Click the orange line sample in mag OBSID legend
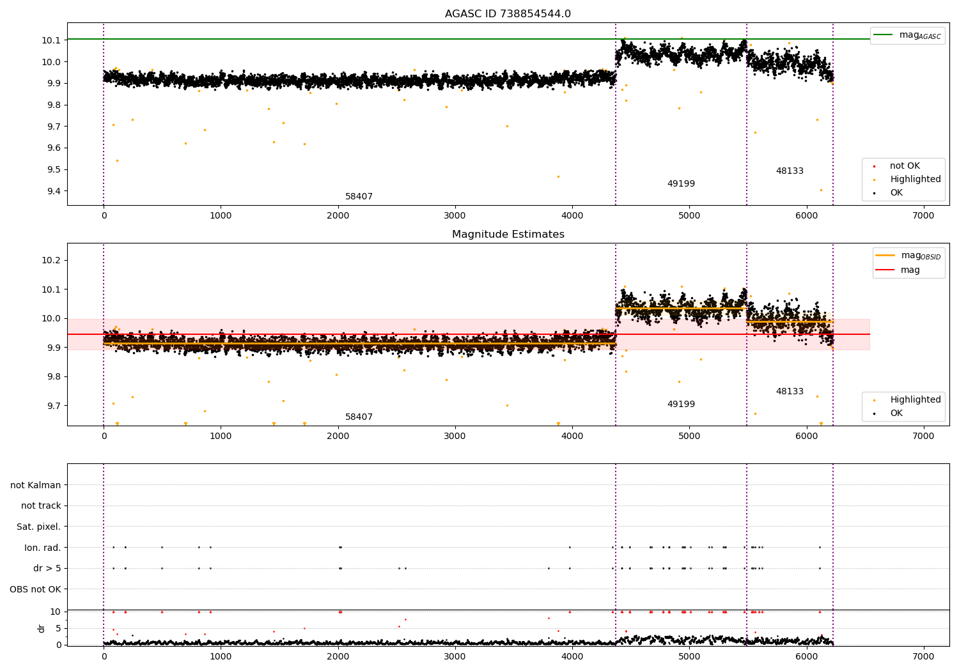 [885, 256]
